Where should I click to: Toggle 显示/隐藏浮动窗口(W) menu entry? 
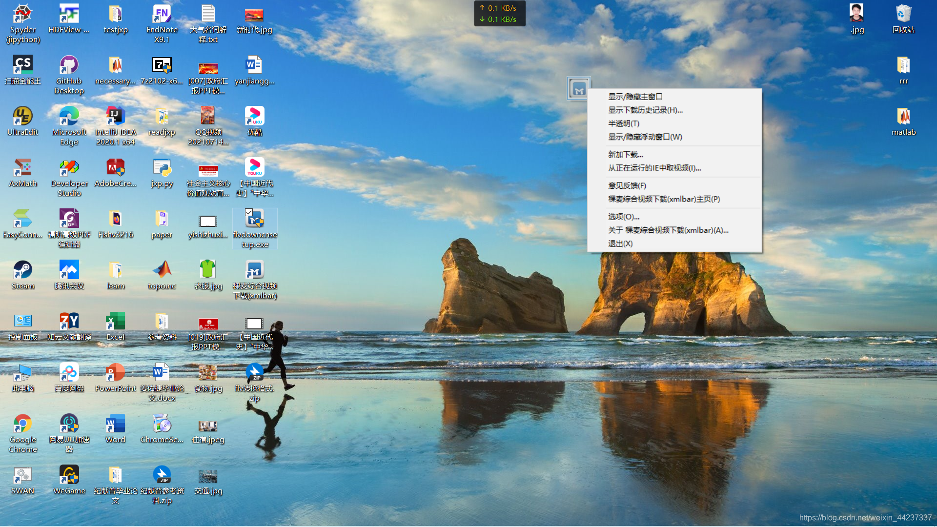point(645,137)
